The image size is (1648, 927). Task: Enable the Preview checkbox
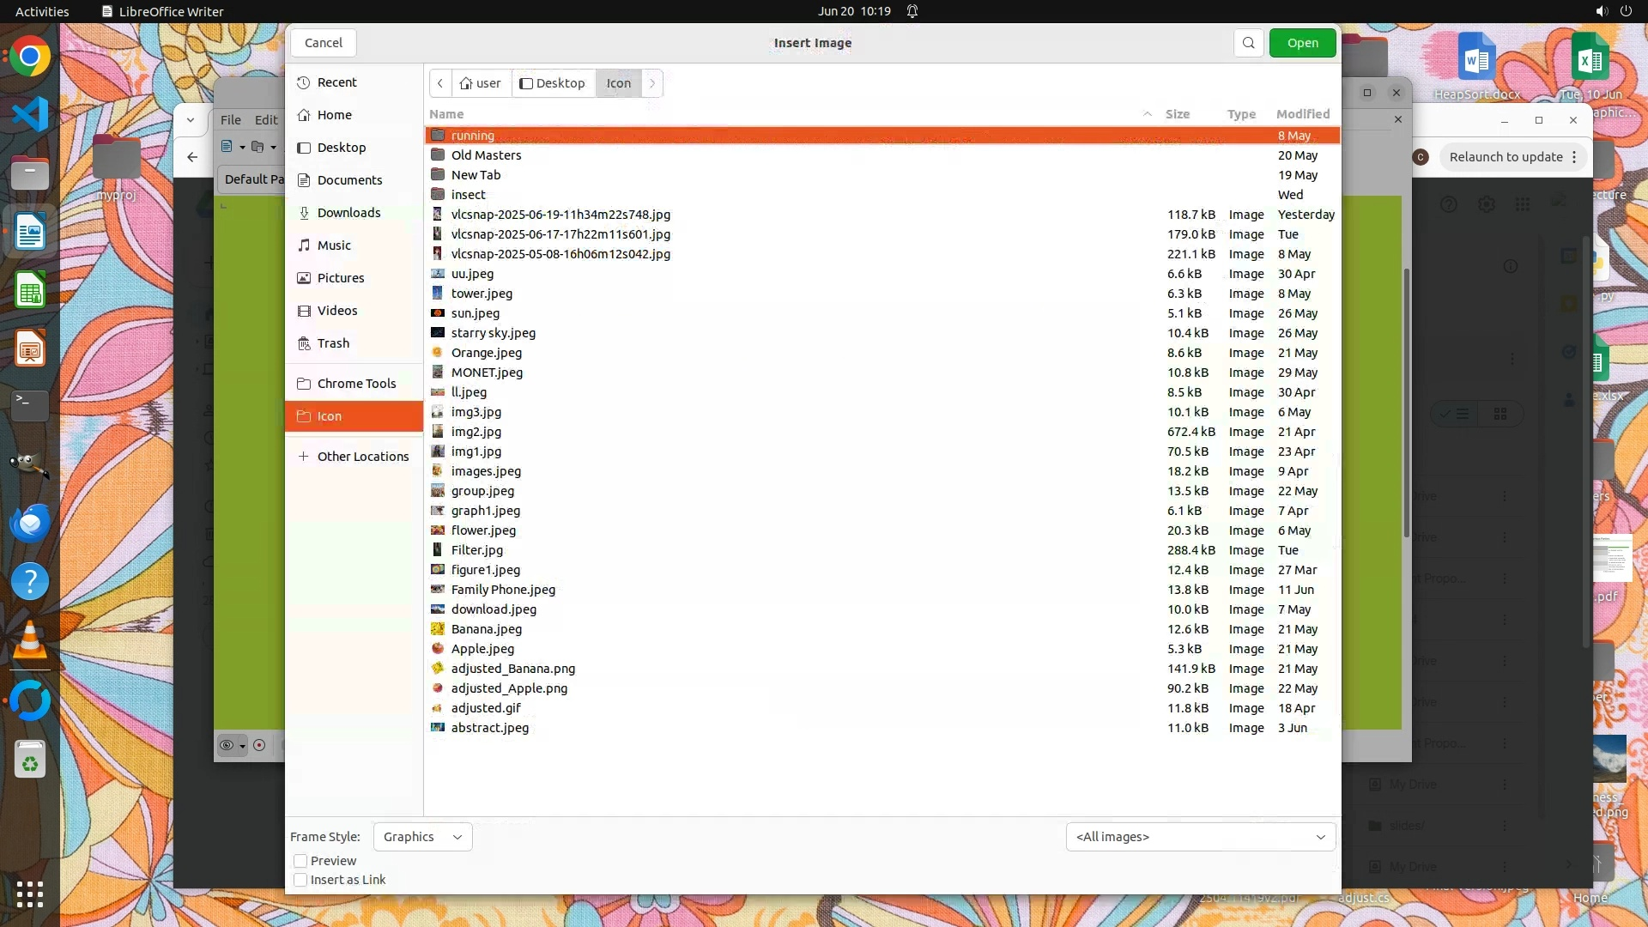300,861
